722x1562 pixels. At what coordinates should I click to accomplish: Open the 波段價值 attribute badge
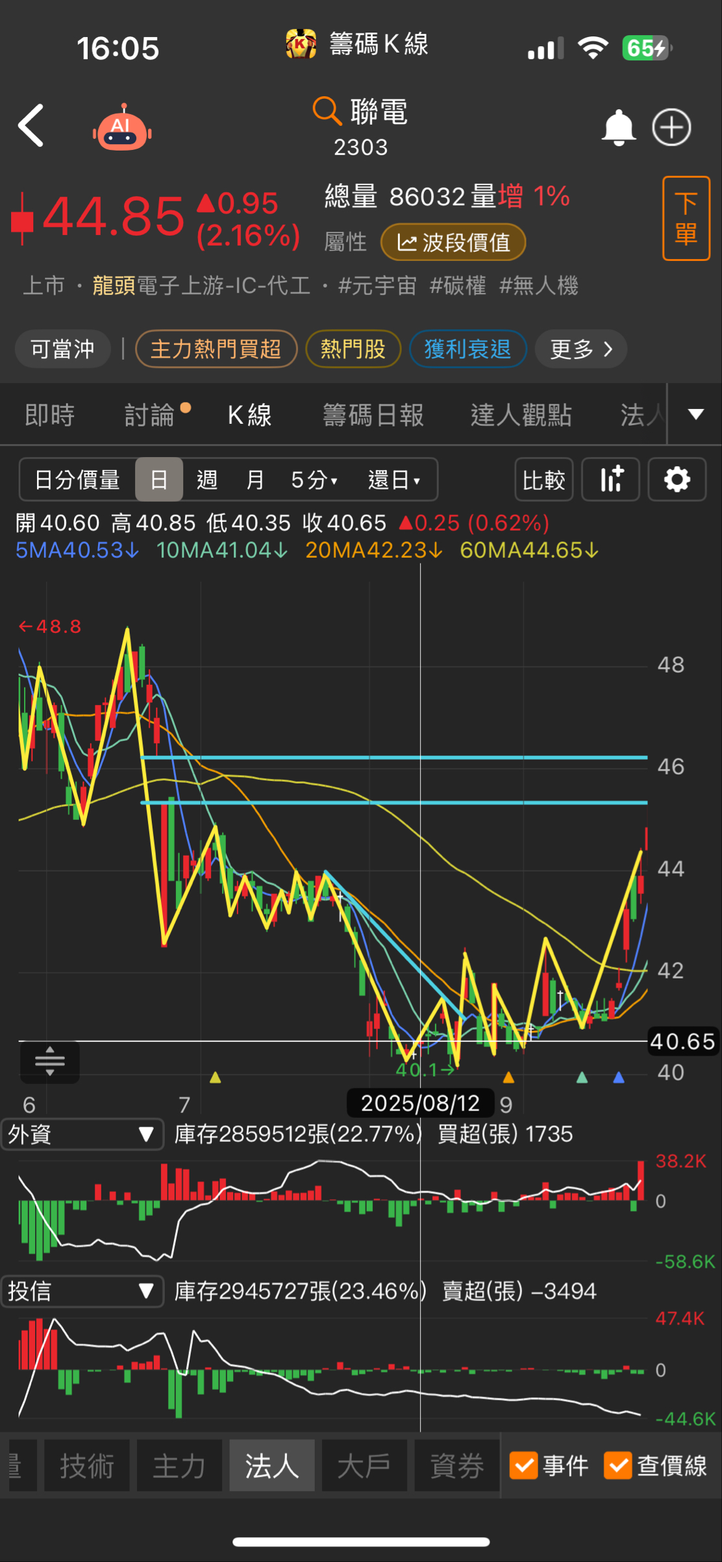453,243
